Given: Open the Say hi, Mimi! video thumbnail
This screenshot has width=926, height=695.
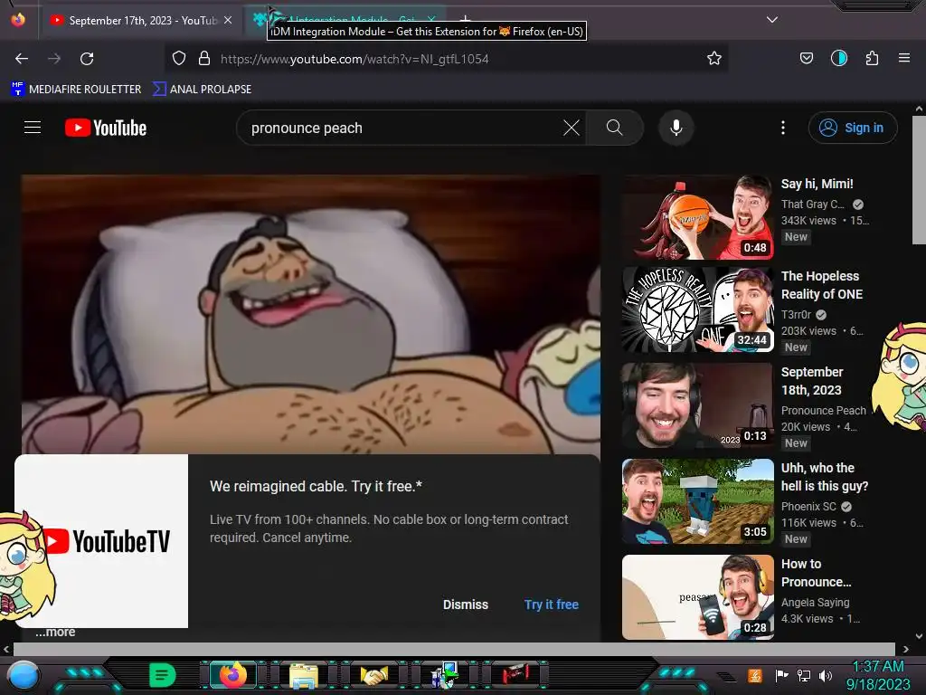Looking at the screenshot, I should click(697, 217).
